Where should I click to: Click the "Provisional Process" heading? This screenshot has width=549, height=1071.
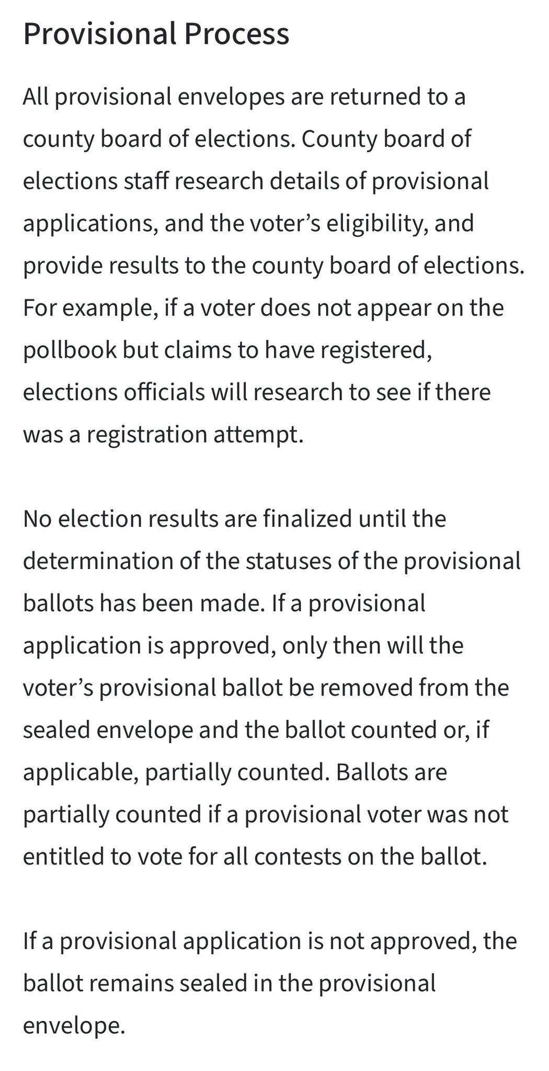pyautogui.click(x=156, y=34)
